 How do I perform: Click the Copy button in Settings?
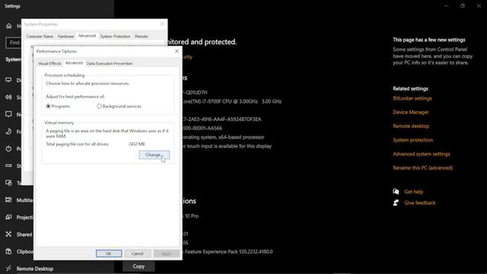point(138,266)
